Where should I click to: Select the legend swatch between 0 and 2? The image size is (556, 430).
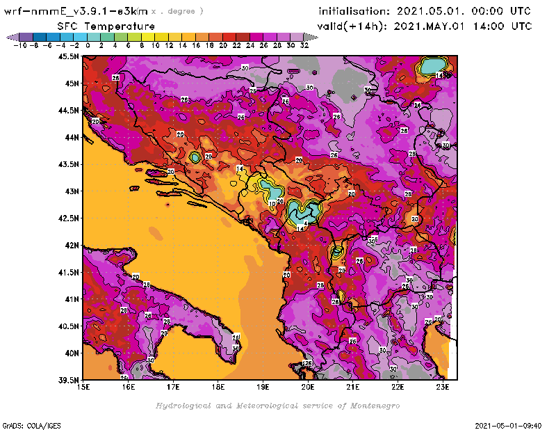pos(94,37)
